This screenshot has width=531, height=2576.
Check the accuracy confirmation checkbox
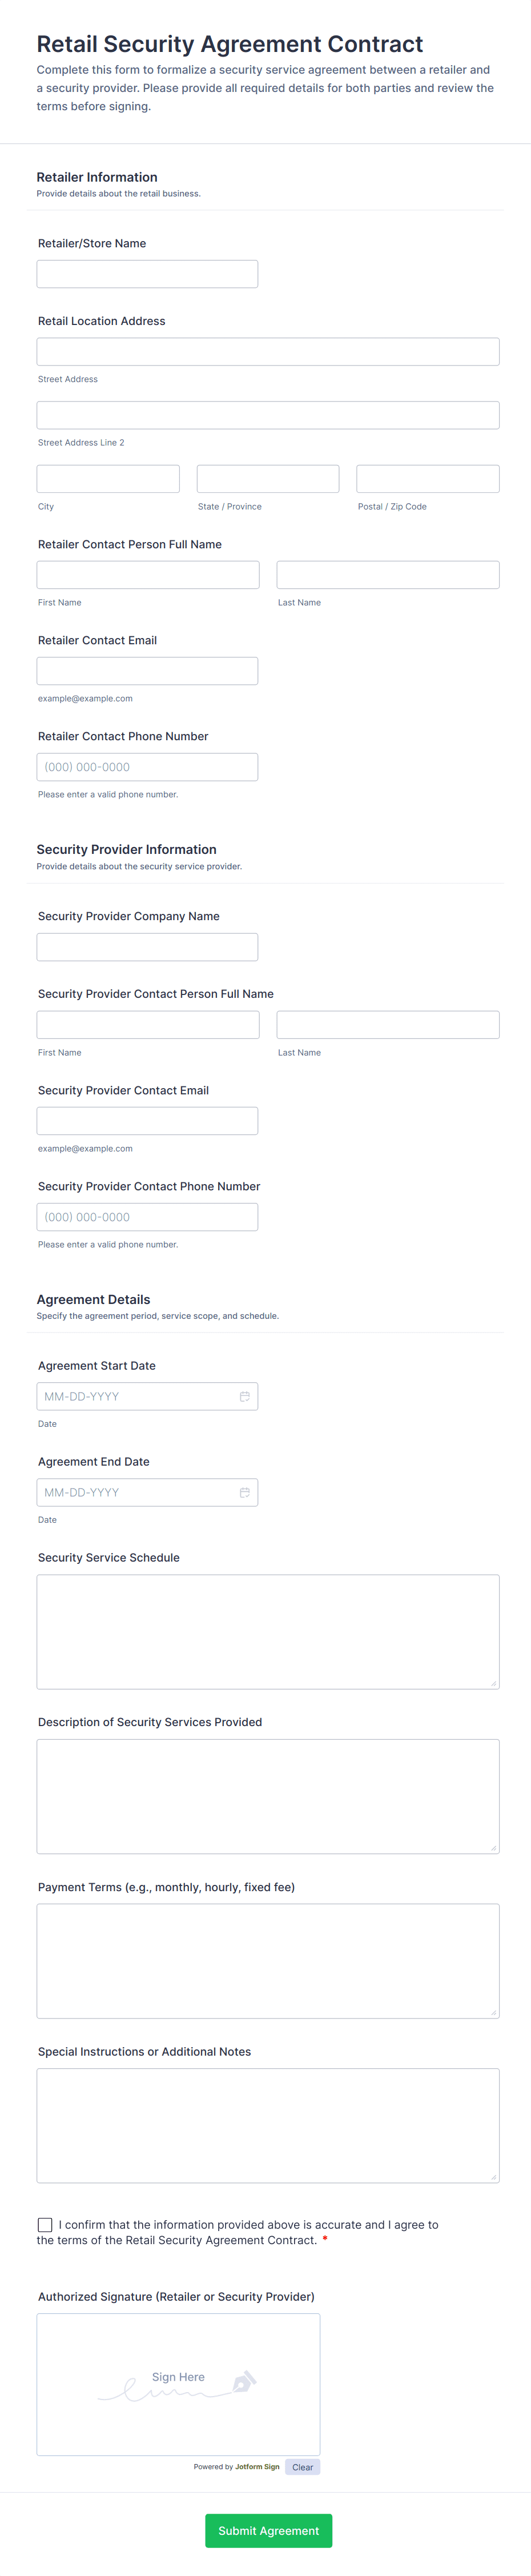[45, 2225]
